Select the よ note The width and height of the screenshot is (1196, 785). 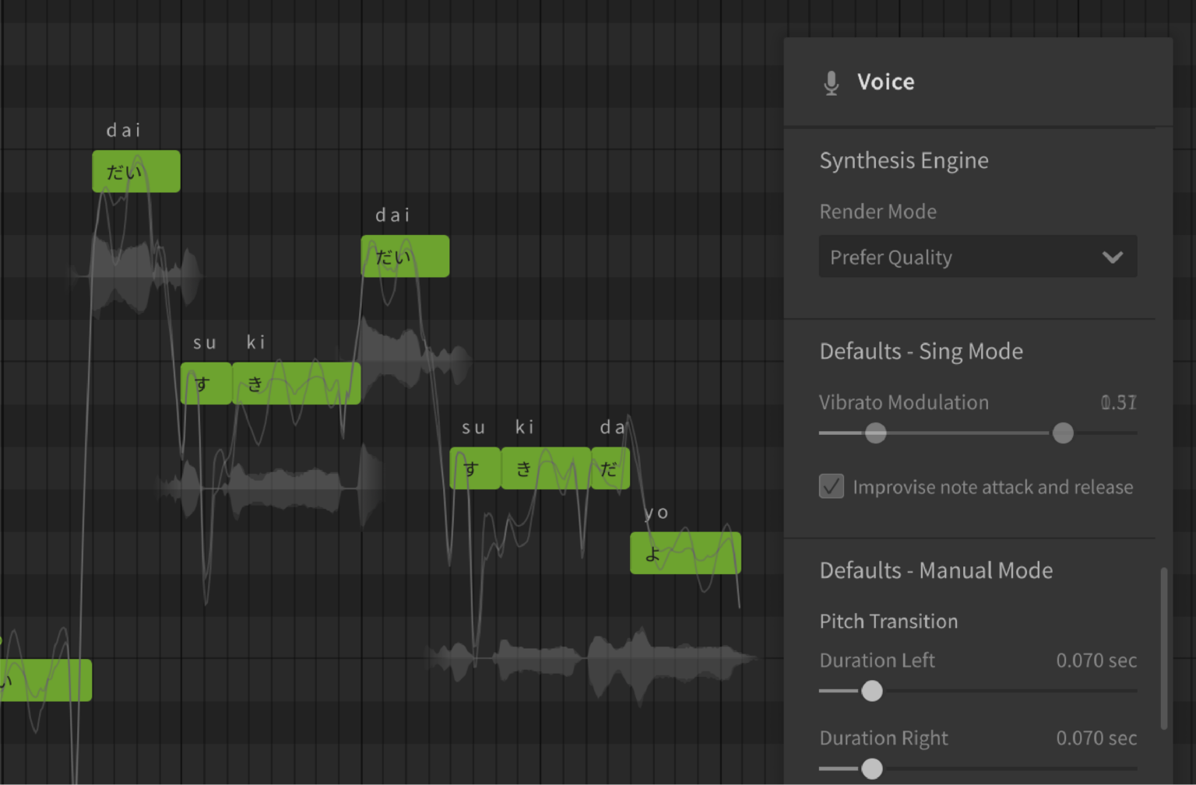[x=684, y=553]
